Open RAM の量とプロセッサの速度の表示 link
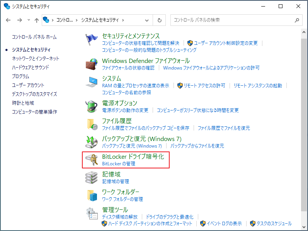 [x=136, y=86]
